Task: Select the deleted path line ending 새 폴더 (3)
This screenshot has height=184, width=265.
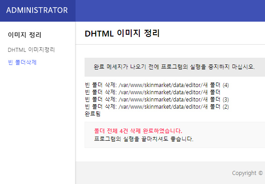Action: pyautogui.click(x=157, y=100)
